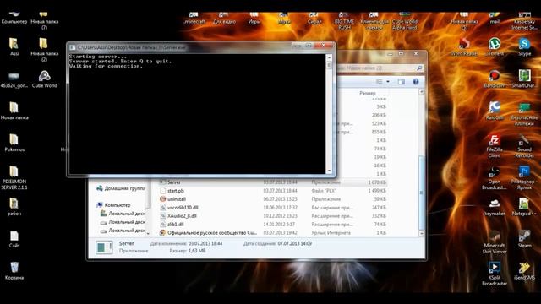Launch Steam desktop shortcut
Screen dimensions: 541x304
[524, 236]
